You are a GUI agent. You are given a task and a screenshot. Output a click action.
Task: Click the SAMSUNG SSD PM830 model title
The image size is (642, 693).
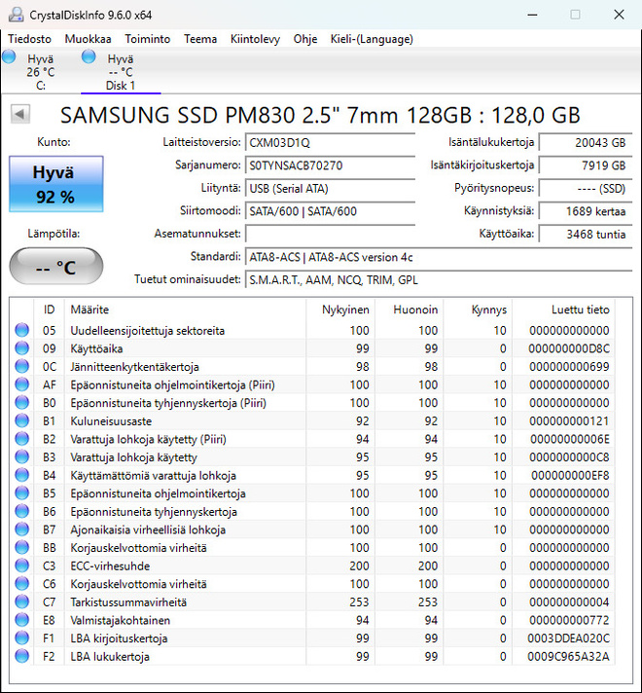click(320, 115)
